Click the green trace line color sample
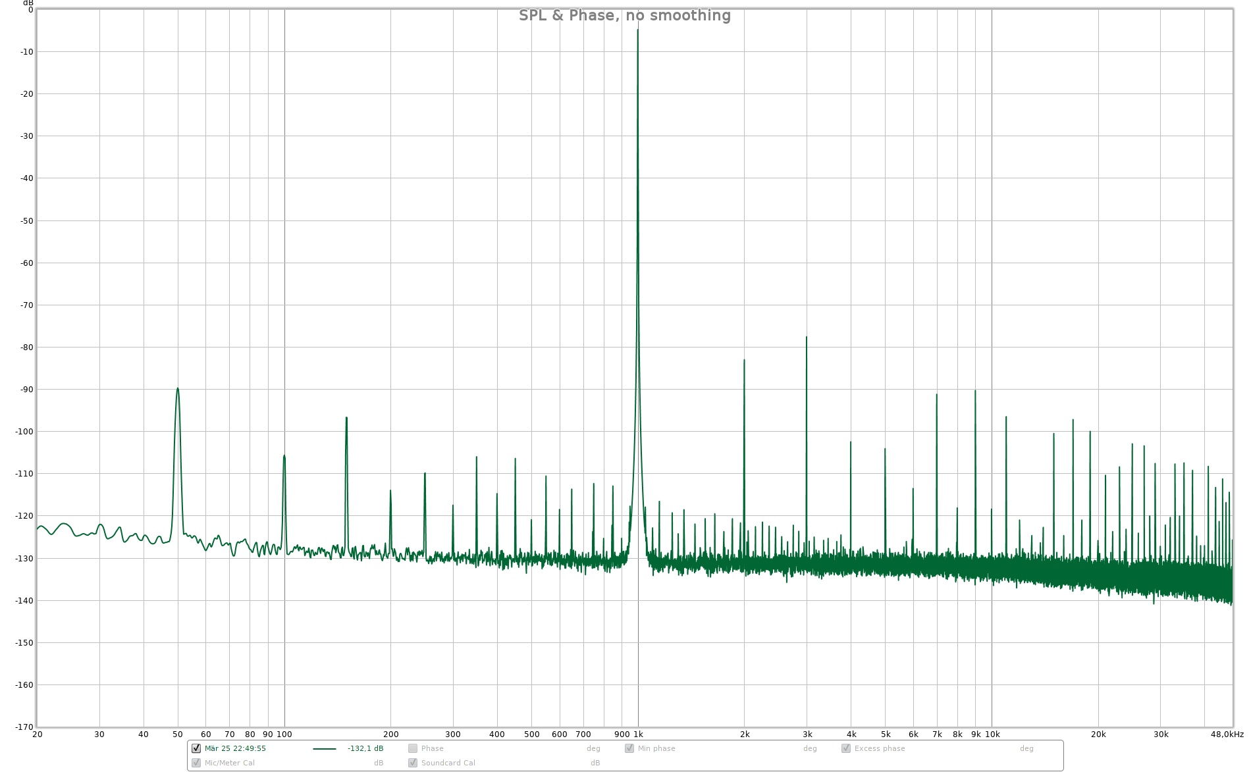Viewport: 1251px width, 772px height. pos(325,749)
